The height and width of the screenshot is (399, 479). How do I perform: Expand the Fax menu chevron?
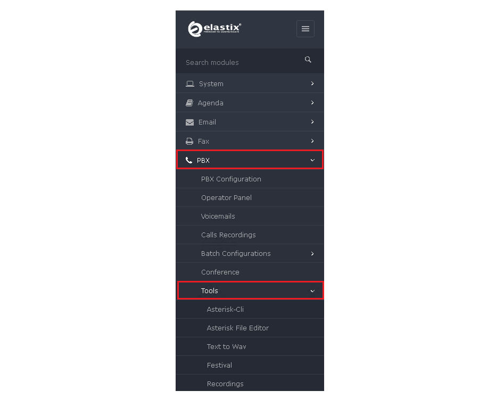[312, 141]
